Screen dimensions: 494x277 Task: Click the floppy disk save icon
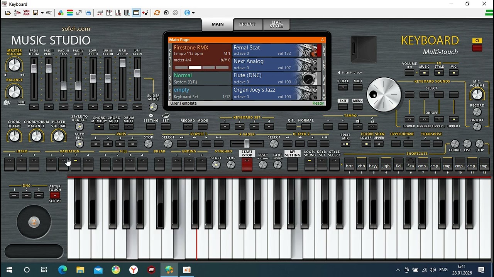[36, 13]
